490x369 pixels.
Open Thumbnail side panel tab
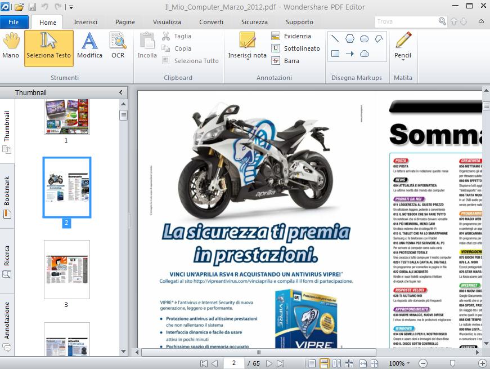coord(7,131)
